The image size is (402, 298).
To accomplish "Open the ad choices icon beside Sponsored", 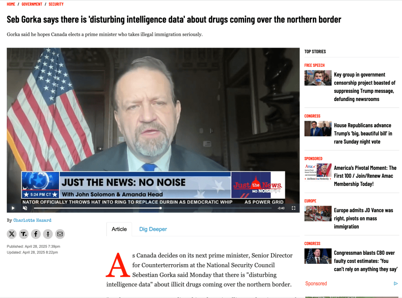I will click(396, 283).
